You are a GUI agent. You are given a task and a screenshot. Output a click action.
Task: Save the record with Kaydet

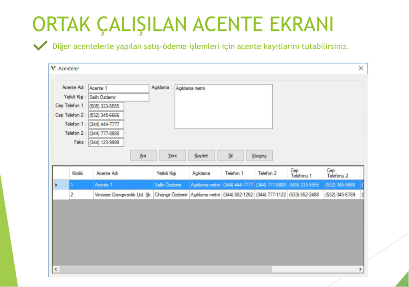pyautogui.click(x=201, y=155)
